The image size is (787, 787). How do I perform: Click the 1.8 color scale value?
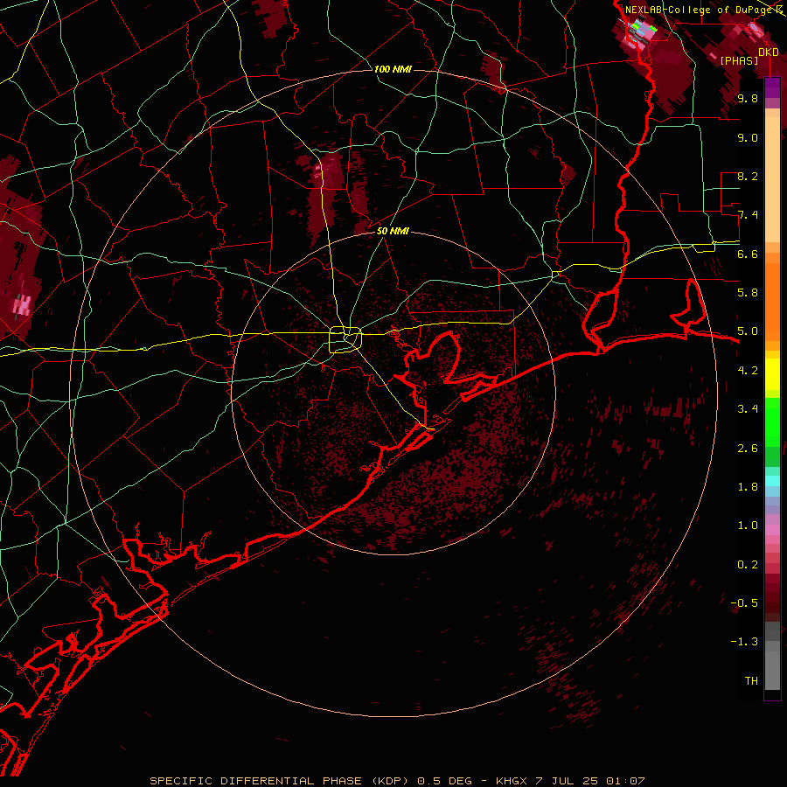(x=748, y=487)
